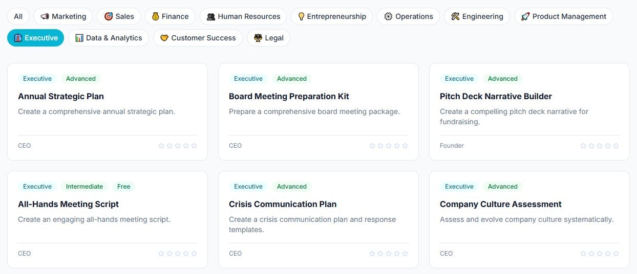The image size is (637, 274).
Task: Select Product Management rocket chip
Action: [x=563, y=16]
